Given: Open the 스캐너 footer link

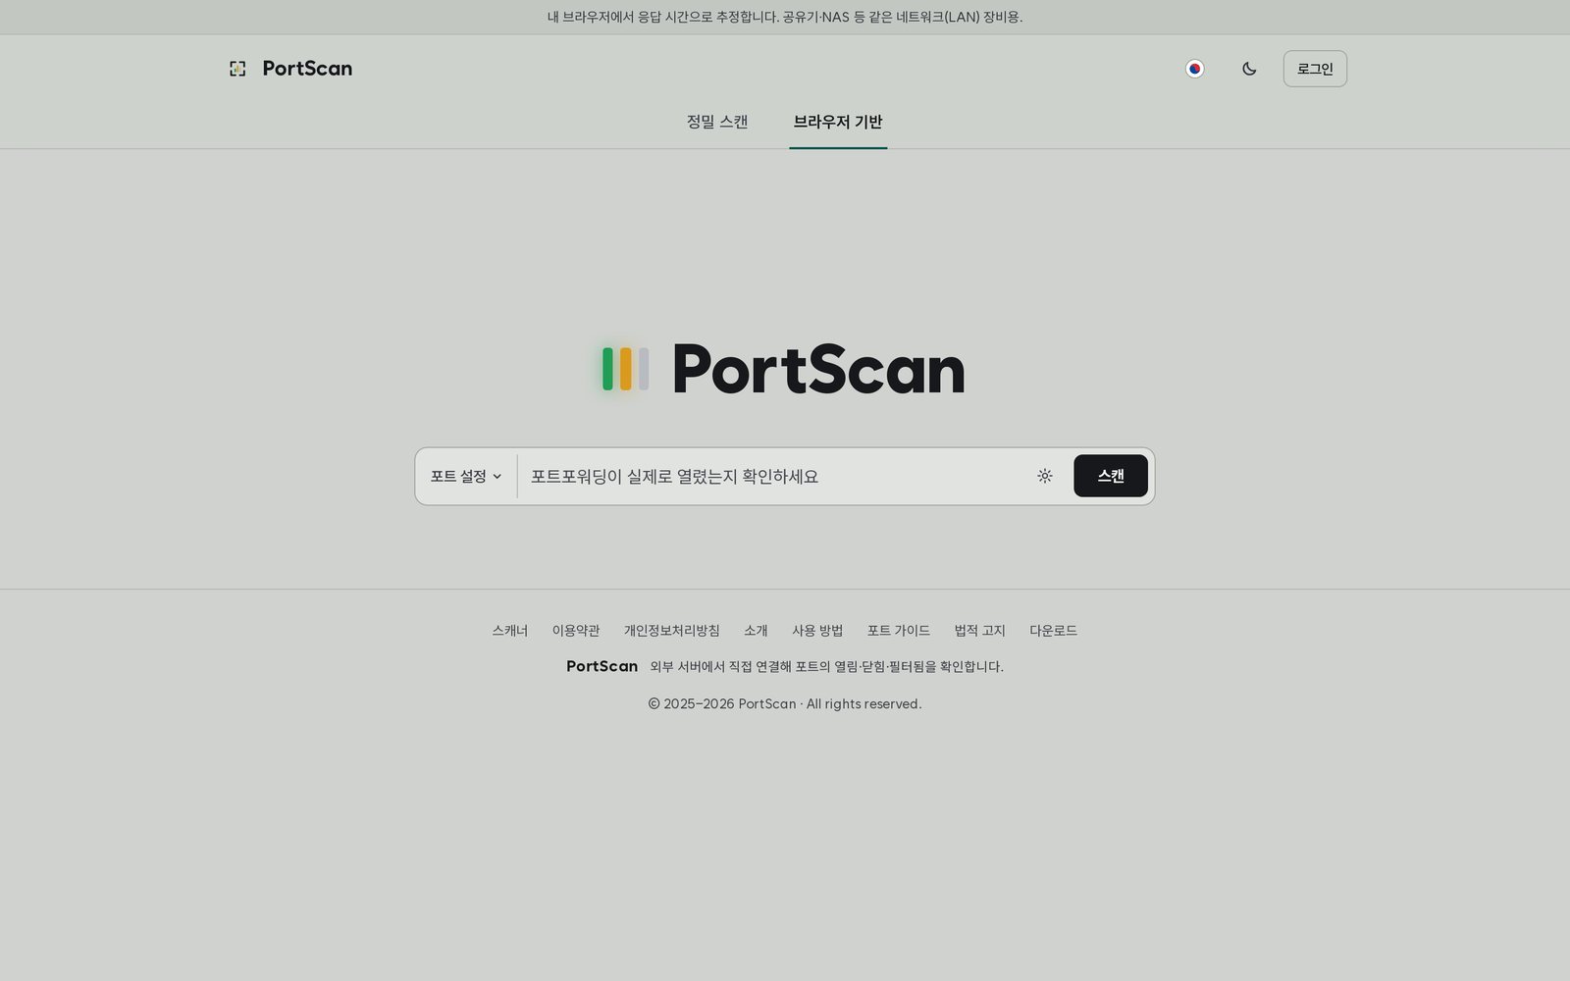Looking at the screenshot, I should click(x=510, y=631).
